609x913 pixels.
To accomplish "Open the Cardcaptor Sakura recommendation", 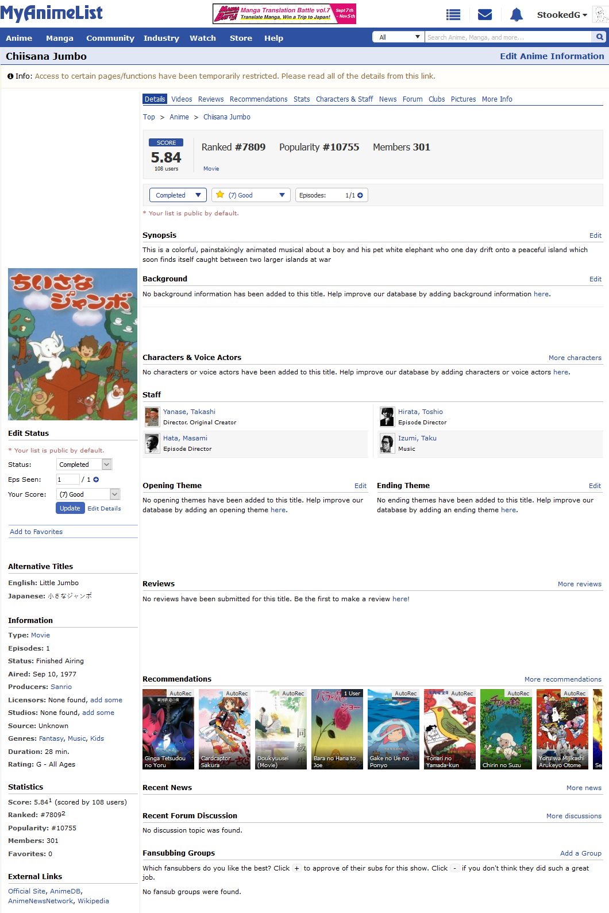I will point(225,729).
